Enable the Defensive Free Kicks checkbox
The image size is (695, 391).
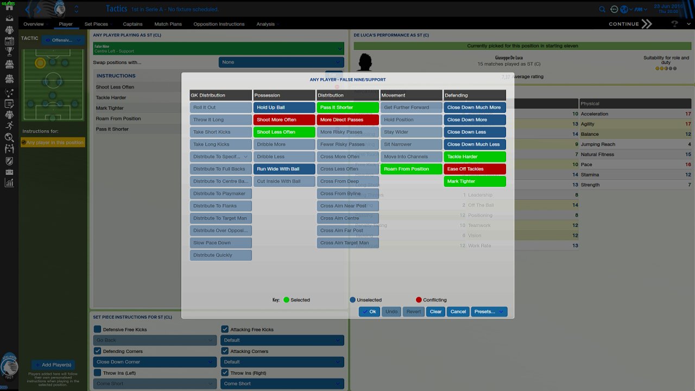pos(98,329)
